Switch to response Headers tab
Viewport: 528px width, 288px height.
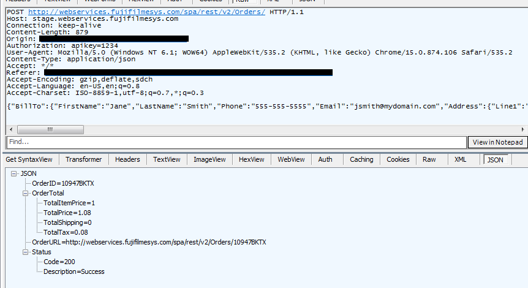(127, 160)
